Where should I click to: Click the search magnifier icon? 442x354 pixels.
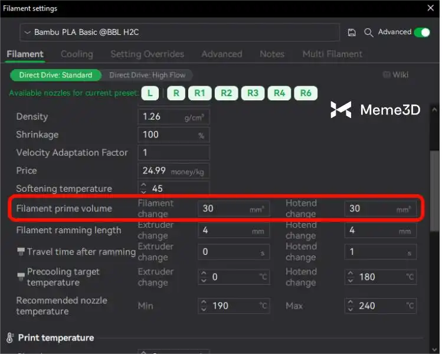369,32
